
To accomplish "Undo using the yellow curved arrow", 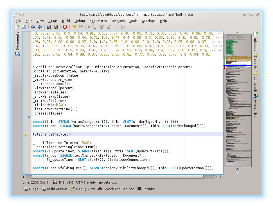I will coord(74,27).
